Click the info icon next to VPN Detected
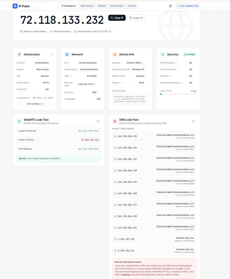This screenshot has height=279, width=230. 176,63
